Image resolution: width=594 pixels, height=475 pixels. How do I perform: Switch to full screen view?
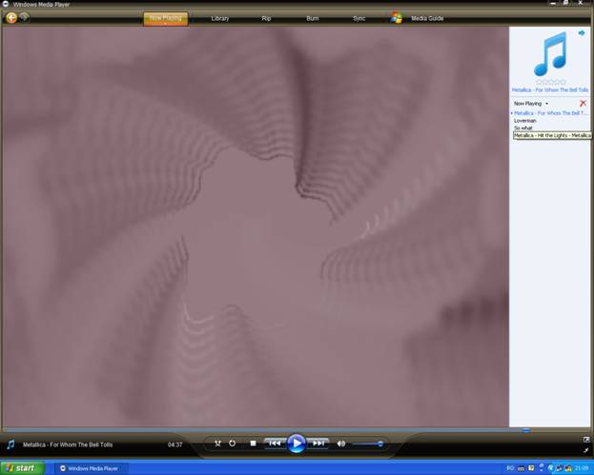(586, 440)
